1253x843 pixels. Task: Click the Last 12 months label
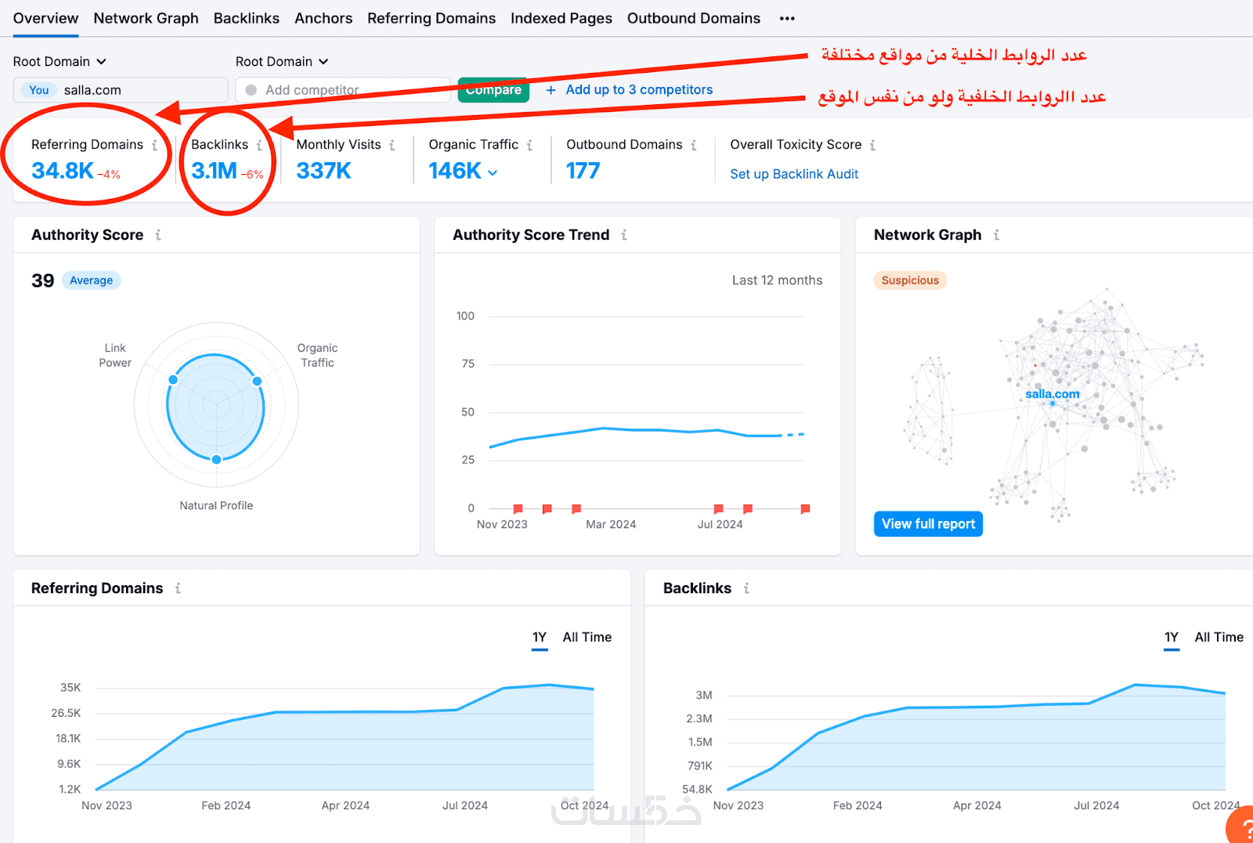(x=777, y=280)
